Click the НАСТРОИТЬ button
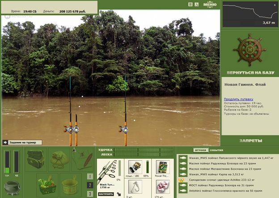279x198 pixels. click(106, 194)
